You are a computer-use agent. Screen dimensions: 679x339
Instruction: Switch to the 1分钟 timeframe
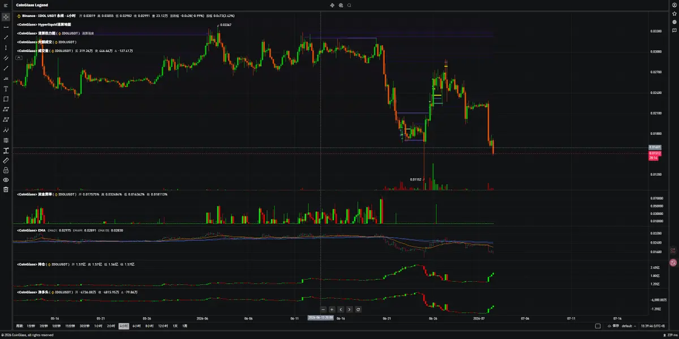(x=32, y=326)
